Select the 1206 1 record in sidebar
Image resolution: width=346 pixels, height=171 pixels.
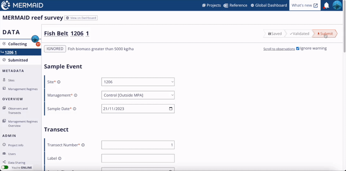tap(20, 52)
